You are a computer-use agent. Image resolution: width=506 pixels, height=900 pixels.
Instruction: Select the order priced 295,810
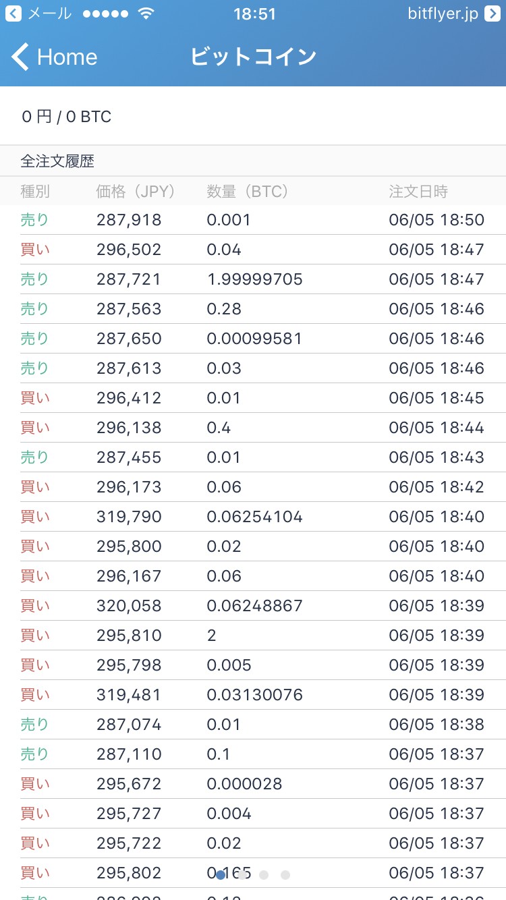(253, 636)
